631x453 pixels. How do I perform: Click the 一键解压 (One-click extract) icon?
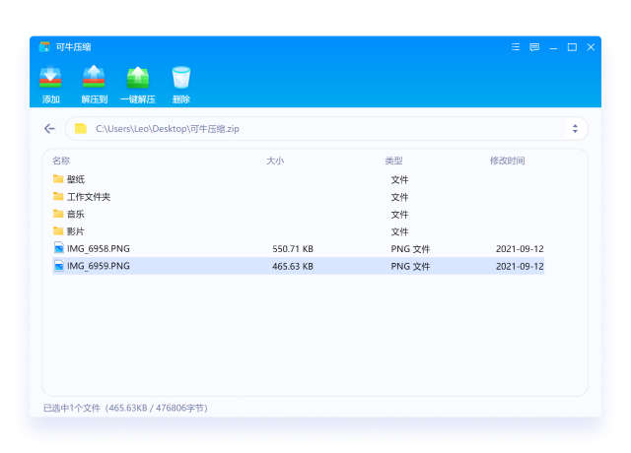pyautogui.click(x=137, y=78)
